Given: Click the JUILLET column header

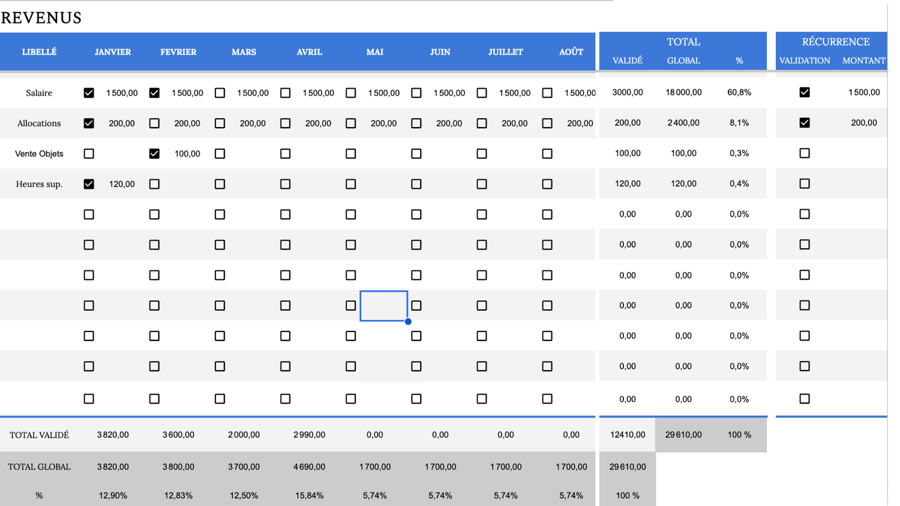Looking at the screenshot, I should tap(506, 52).
